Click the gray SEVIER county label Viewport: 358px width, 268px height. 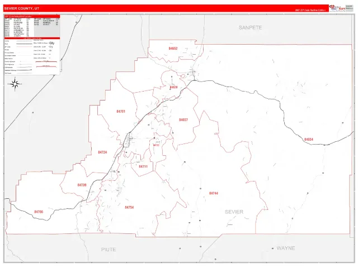pos(234,212)
